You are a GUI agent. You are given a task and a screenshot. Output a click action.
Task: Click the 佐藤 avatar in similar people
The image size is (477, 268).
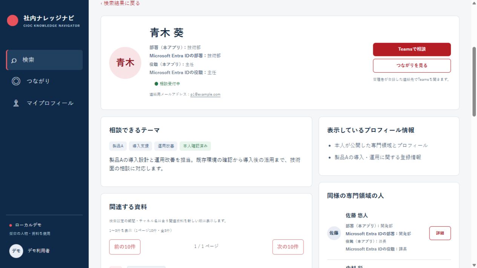[x=334, y=233]
